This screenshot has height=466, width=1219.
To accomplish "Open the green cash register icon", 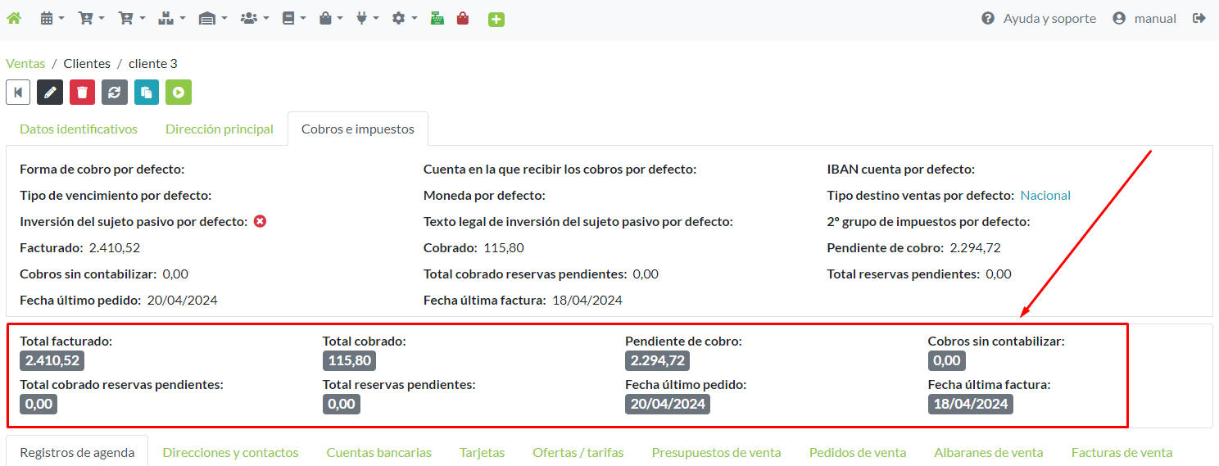I will coord(437,18).
